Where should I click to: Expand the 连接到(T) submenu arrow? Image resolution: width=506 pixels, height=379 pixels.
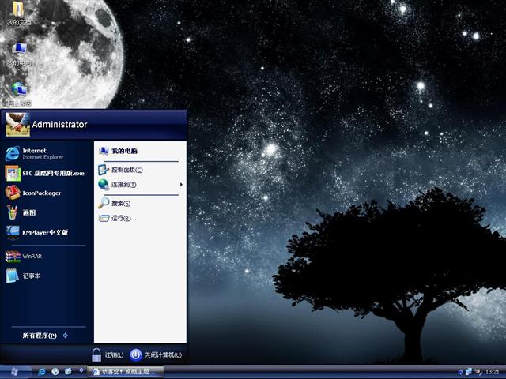pos(181,185)
